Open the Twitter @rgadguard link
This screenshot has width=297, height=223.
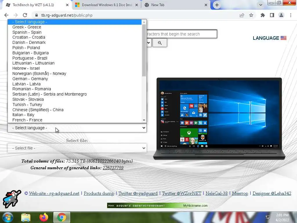click(x=138, y=193)
